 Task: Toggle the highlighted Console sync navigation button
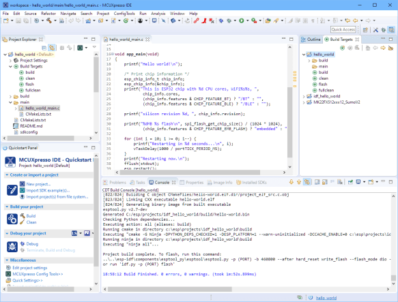pyautogui.click(x=307, y=182)
